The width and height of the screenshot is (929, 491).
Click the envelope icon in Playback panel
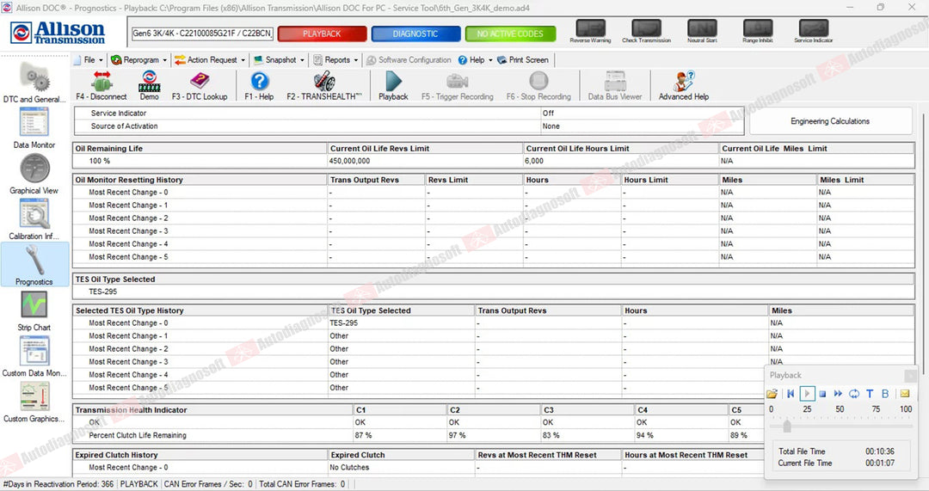pos(905,393)
